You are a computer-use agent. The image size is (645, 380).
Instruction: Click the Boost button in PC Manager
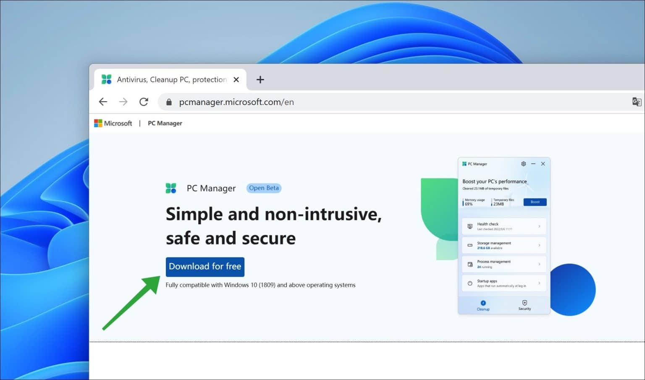[535, 202]
